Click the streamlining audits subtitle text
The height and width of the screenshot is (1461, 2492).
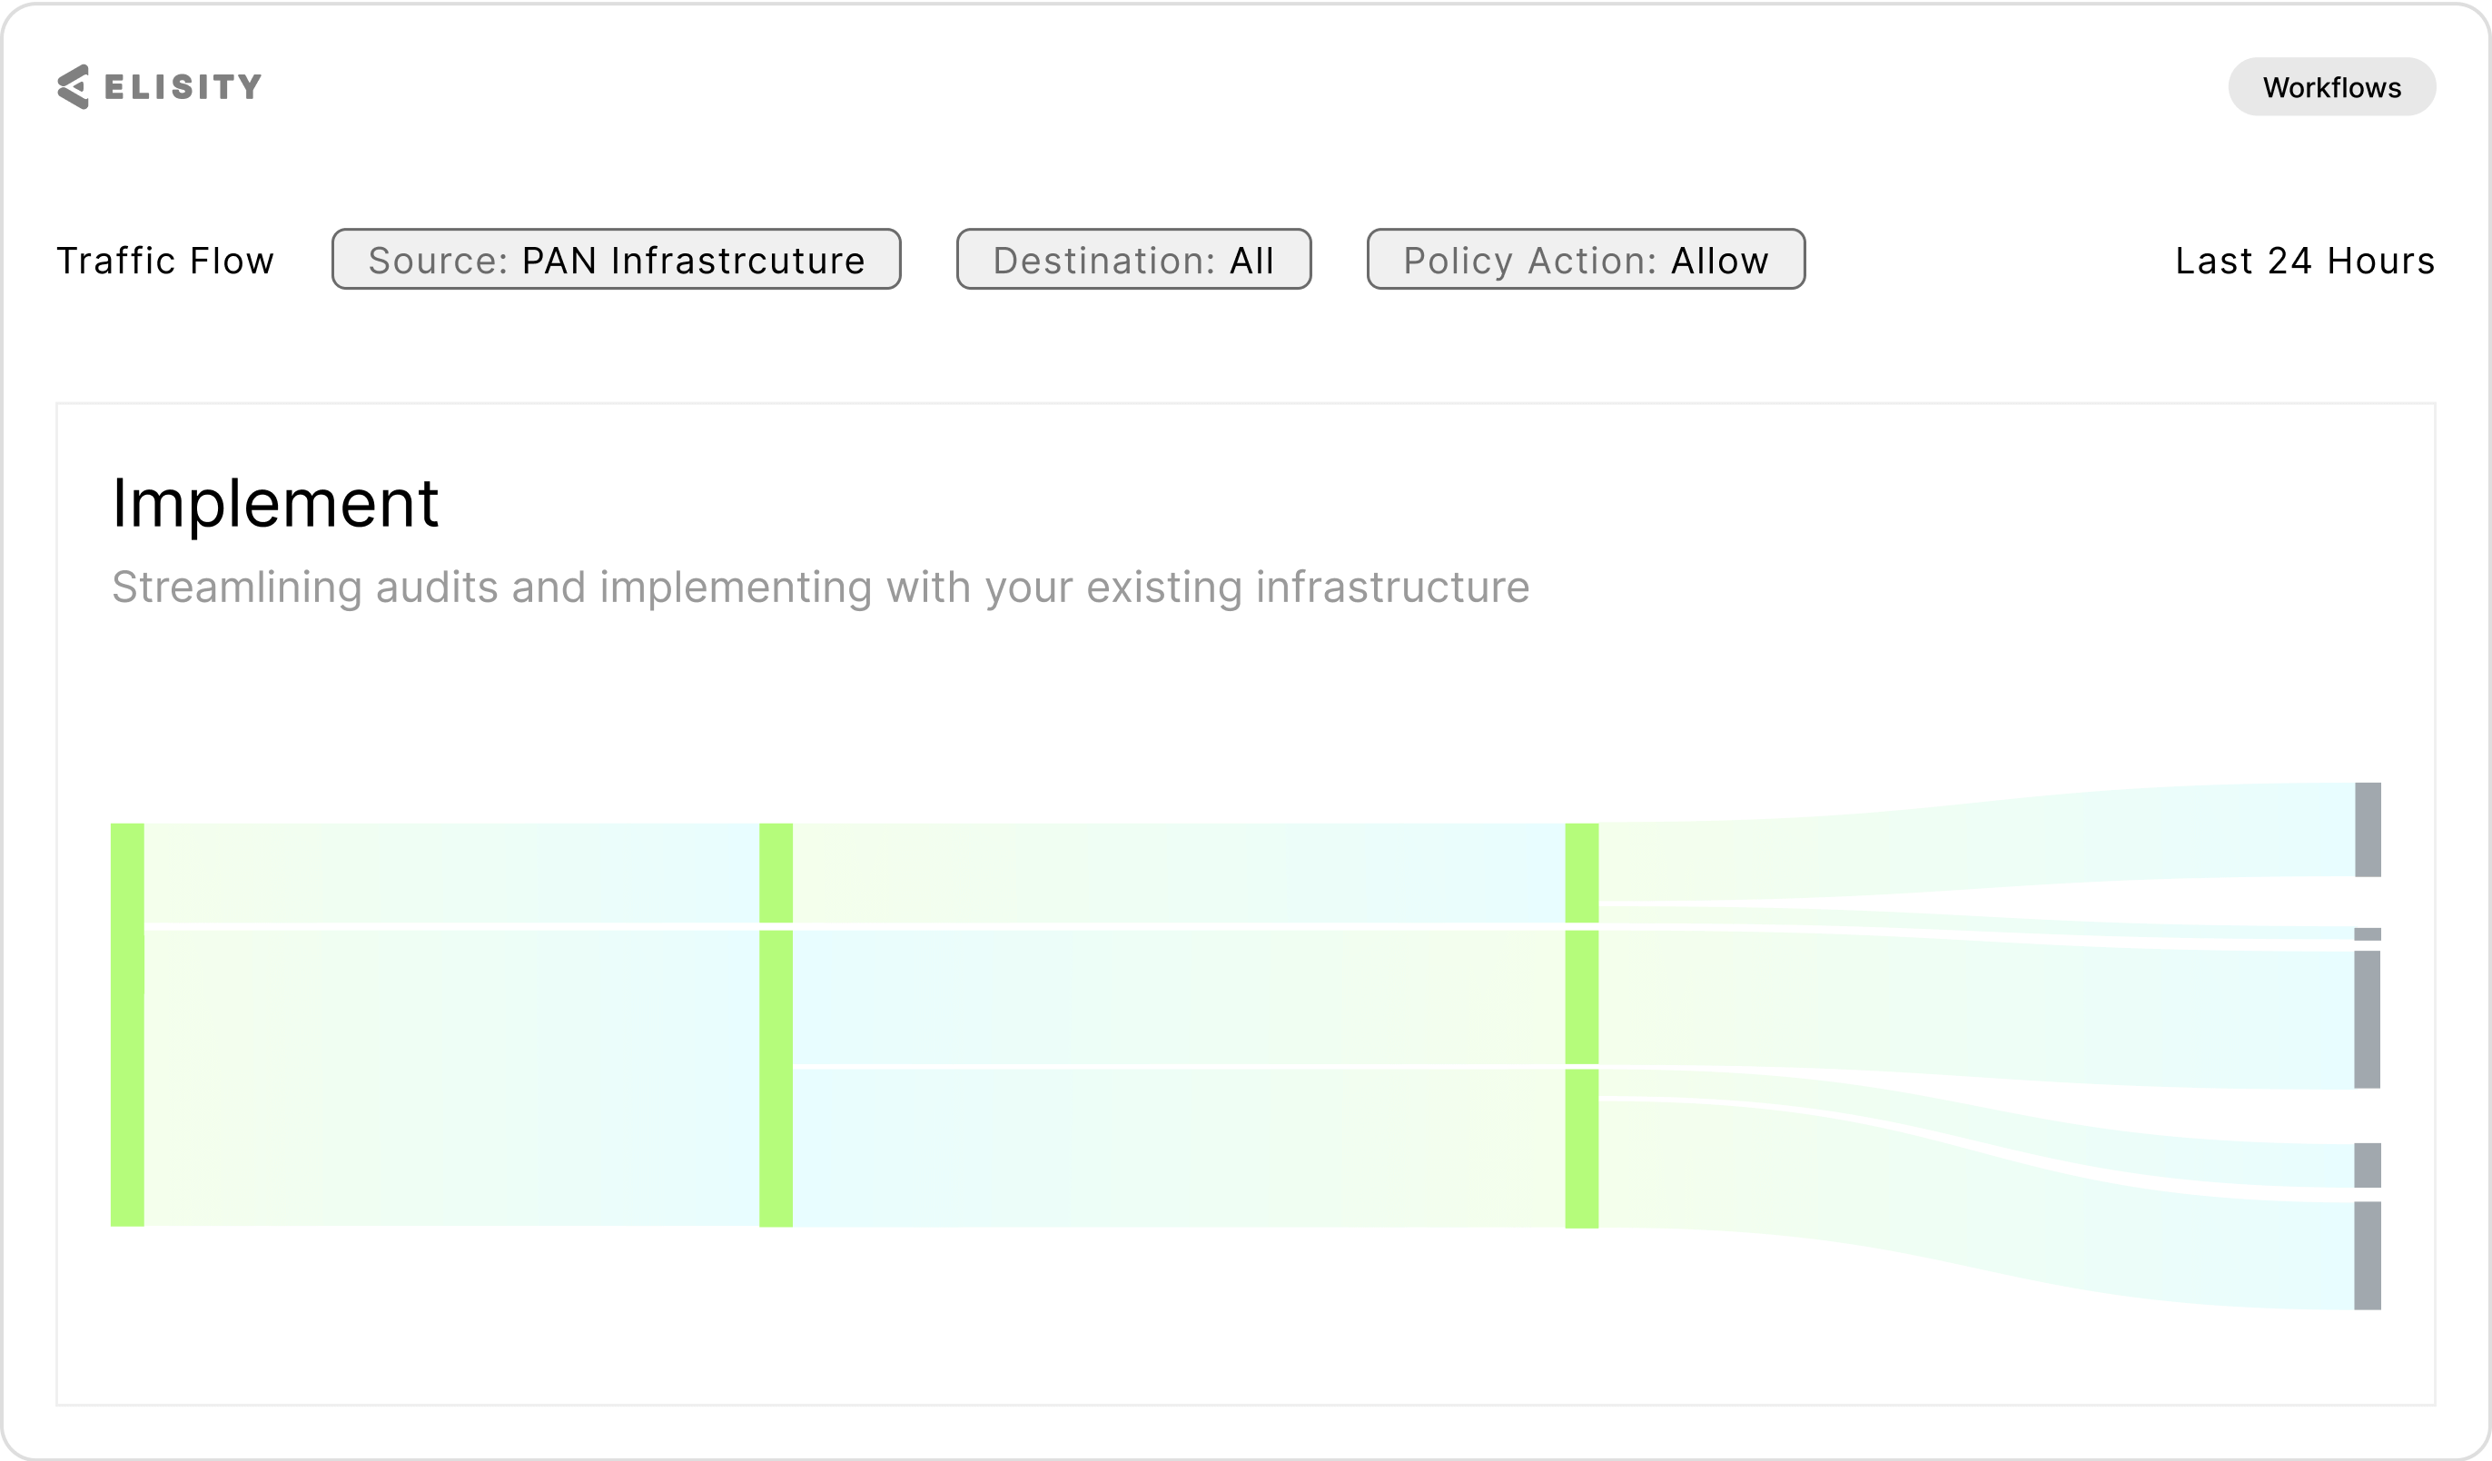pos(819,585)
